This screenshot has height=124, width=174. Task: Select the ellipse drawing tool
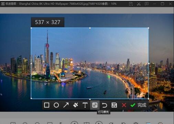point(56,105)
